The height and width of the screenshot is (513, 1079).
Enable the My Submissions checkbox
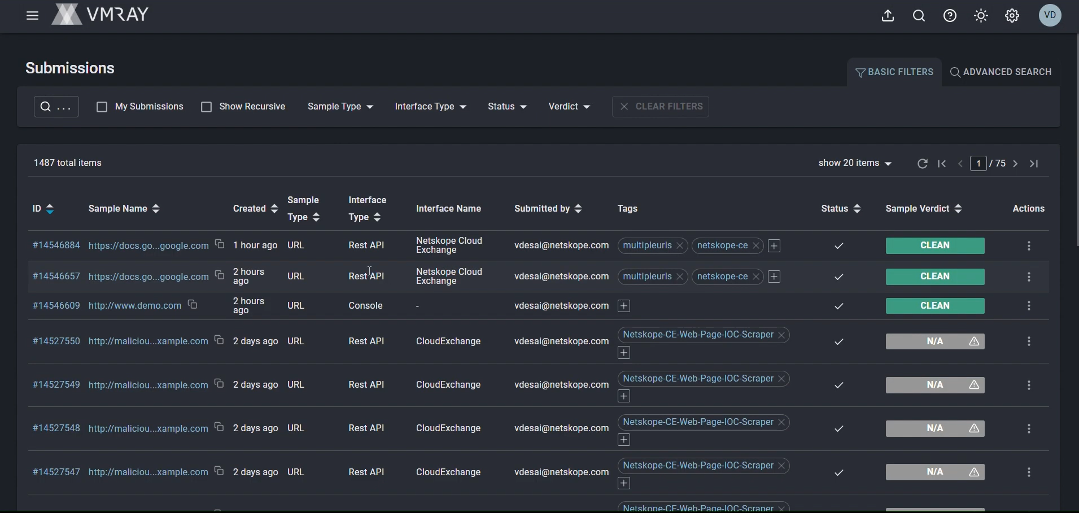tap(102, 107)
